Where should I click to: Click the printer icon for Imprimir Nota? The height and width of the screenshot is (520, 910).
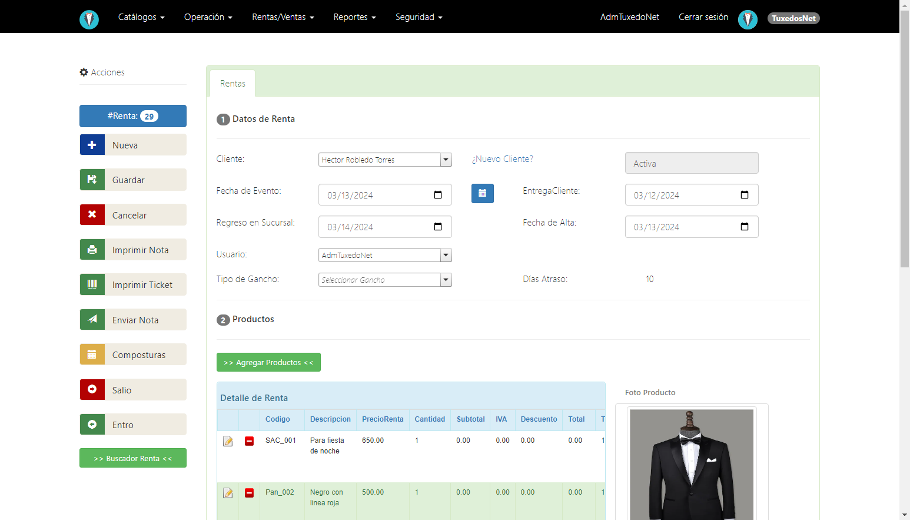(92, 250)
